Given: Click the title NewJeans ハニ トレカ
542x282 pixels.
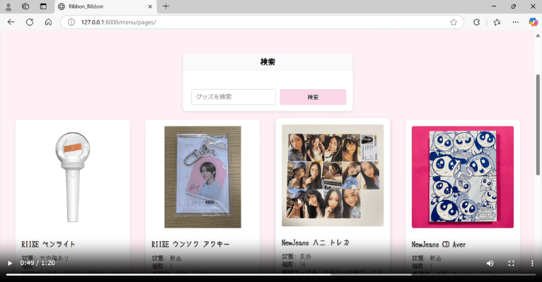Looking at the screenshot, I should [316, 242].
